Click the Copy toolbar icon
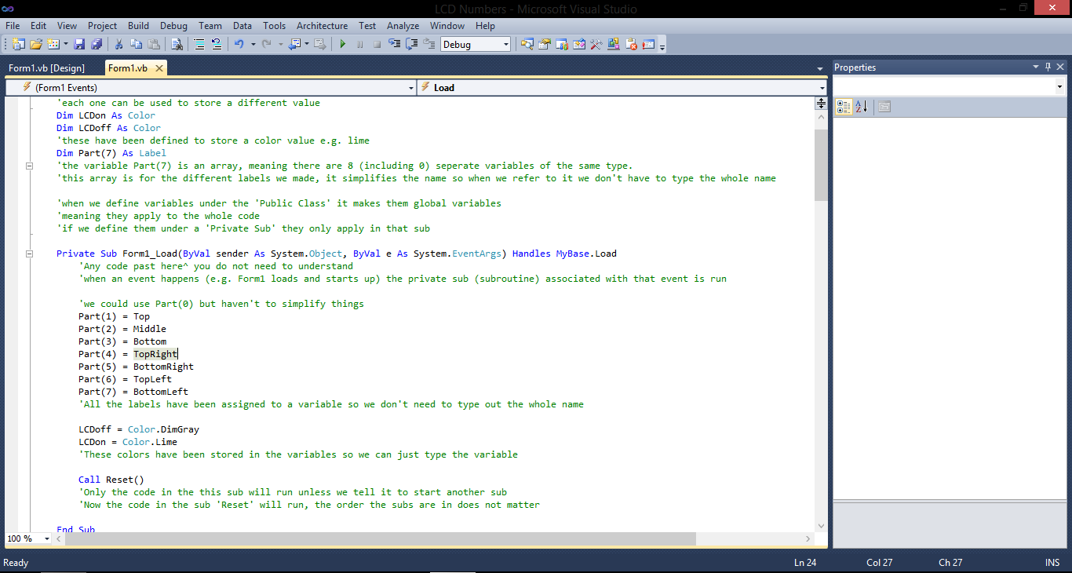This screenshot has width=1072, height=573. (136, 44)
